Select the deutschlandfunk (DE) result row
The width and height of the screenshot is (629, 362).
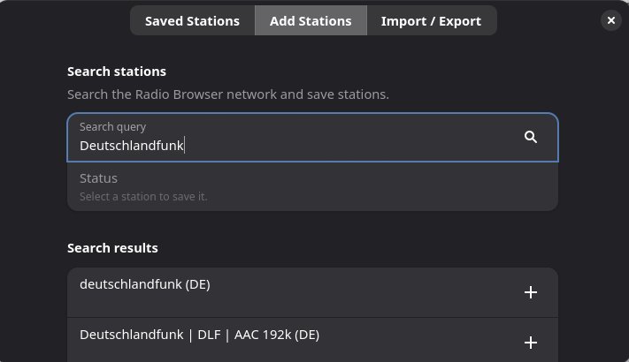[265, 292]
